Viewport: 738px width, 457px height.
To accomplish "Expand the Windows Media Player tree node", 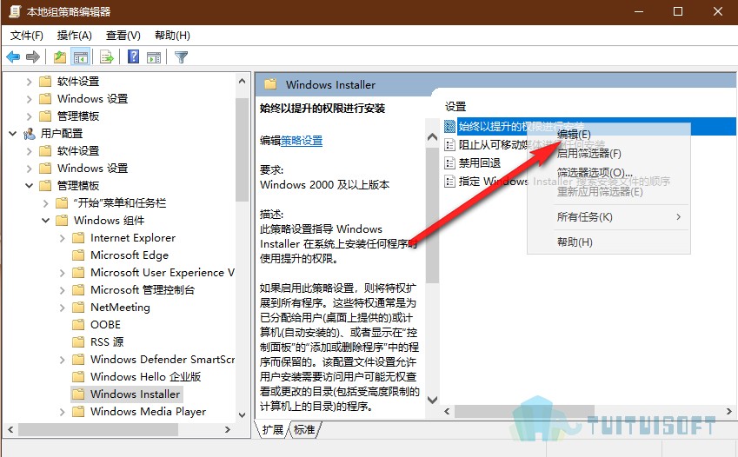I will click(x=62, y=412).
